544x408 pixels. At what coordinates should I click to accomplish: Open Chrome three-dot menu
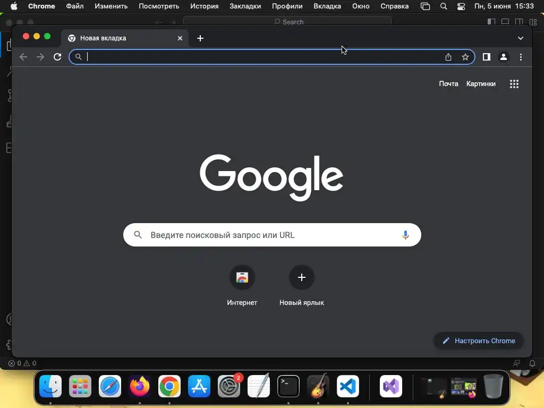[521, 57]
